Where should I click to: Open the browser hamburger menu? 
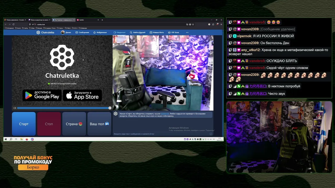pyautogui.click(x=221, y=24)
